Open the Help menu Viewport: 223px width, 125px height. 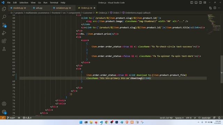click(x=63, y=2)
